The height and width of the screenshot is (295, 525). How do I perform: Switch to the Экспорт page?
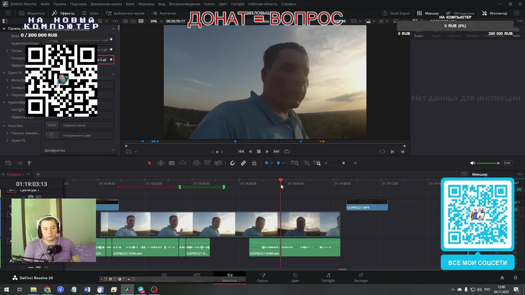click(x=361, y=277)
